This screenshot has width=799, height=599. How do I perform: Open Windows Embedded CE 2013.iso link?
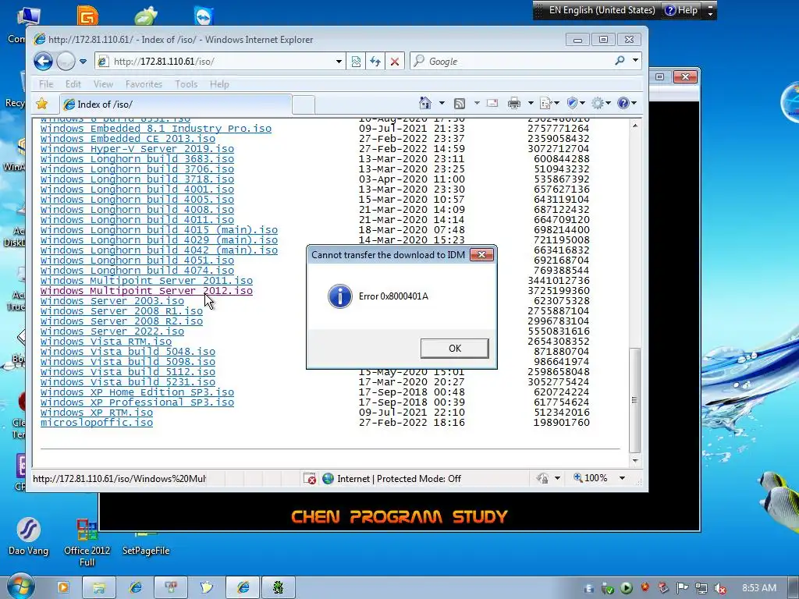(x=128, y=139)
